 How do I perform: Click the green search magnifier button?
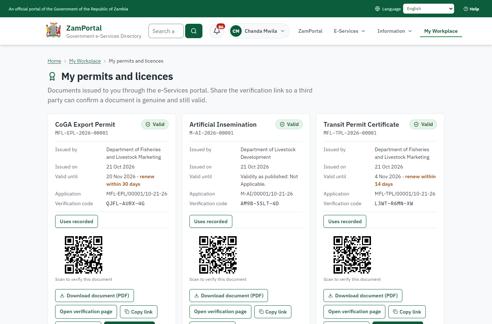point(194,31)
